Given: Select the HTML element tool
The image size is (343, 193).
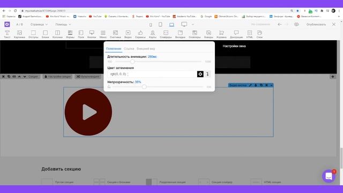Looking at the screenshot, I should pos(250,34).
